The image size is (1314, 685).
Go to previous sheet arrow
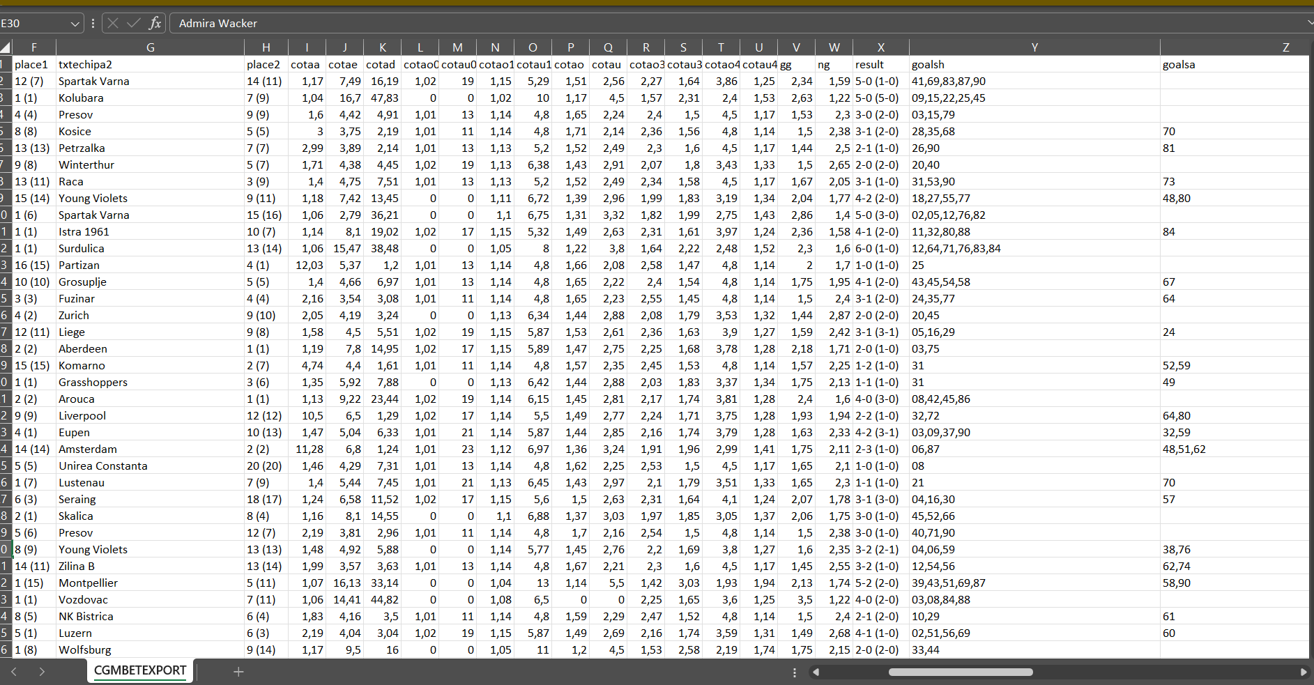[x=14, y=672]
